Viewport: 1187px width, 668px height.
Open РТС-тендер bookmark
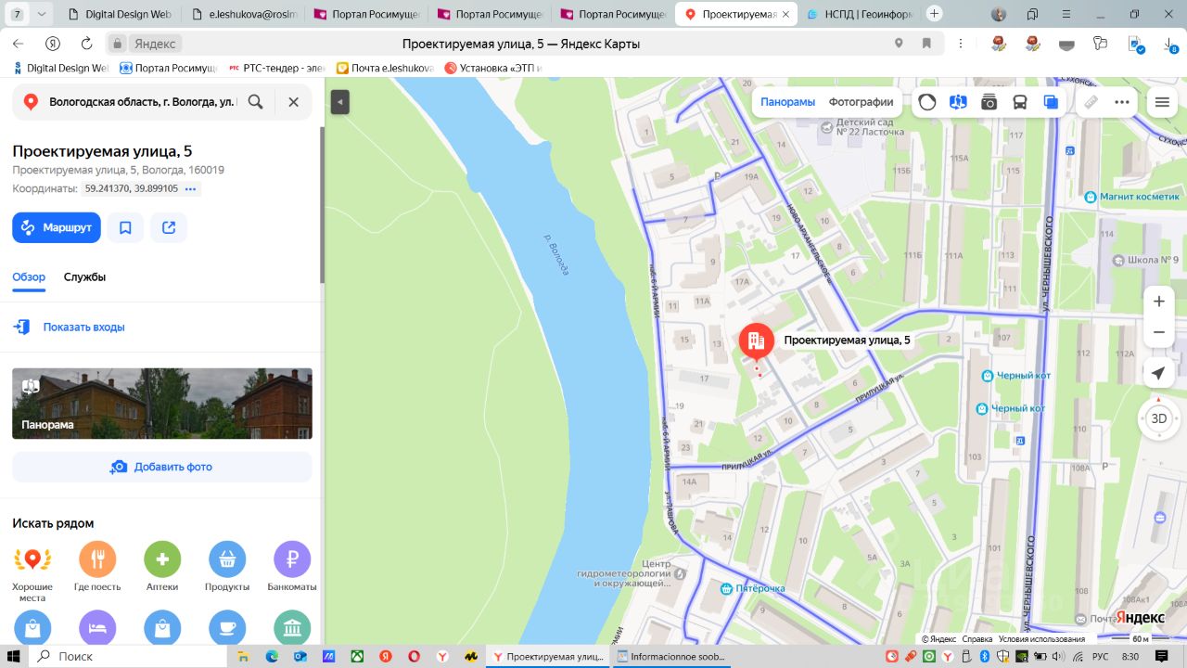[277, 68]
